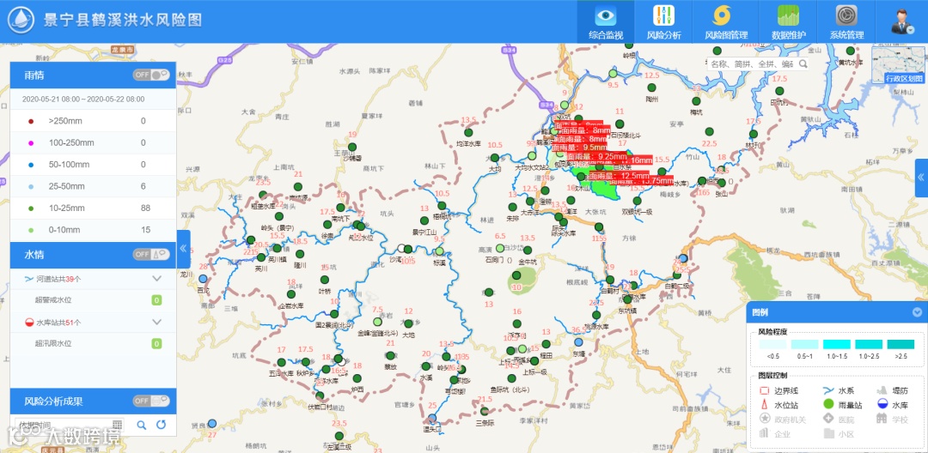Open the 系统管理 tab
928x453 pixels.
click(846, 21)
